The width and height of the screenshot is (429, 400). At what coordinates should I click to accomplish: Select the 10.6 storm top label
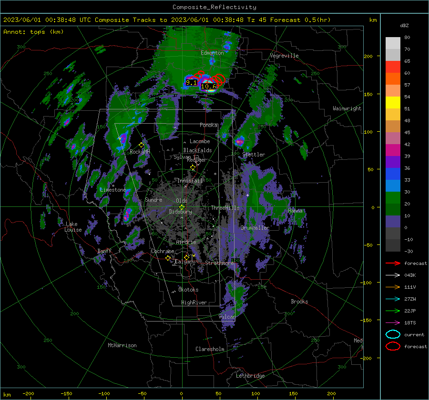208,87
